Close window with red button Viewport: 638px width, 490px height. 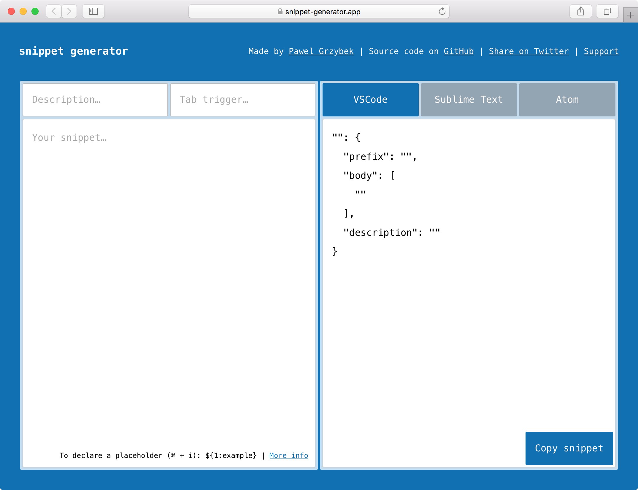[11, 11]
